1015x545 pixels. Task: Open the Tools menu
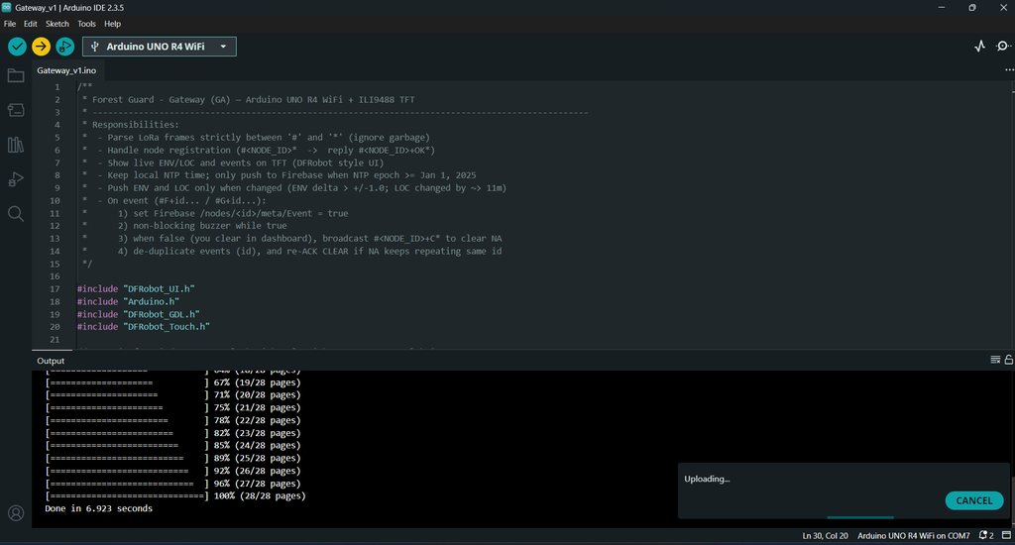pos(86,24)
